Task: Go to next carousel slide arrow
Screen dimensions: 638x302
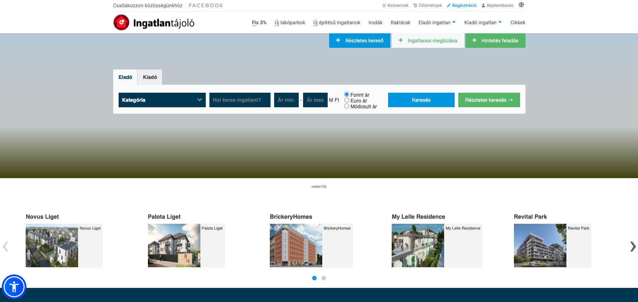Action: point(632,247)
